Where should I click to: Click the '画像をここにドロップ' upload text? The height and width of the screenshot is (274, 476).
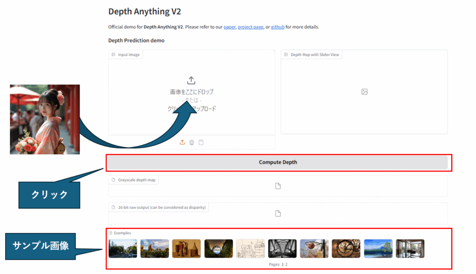pos(192,91)
